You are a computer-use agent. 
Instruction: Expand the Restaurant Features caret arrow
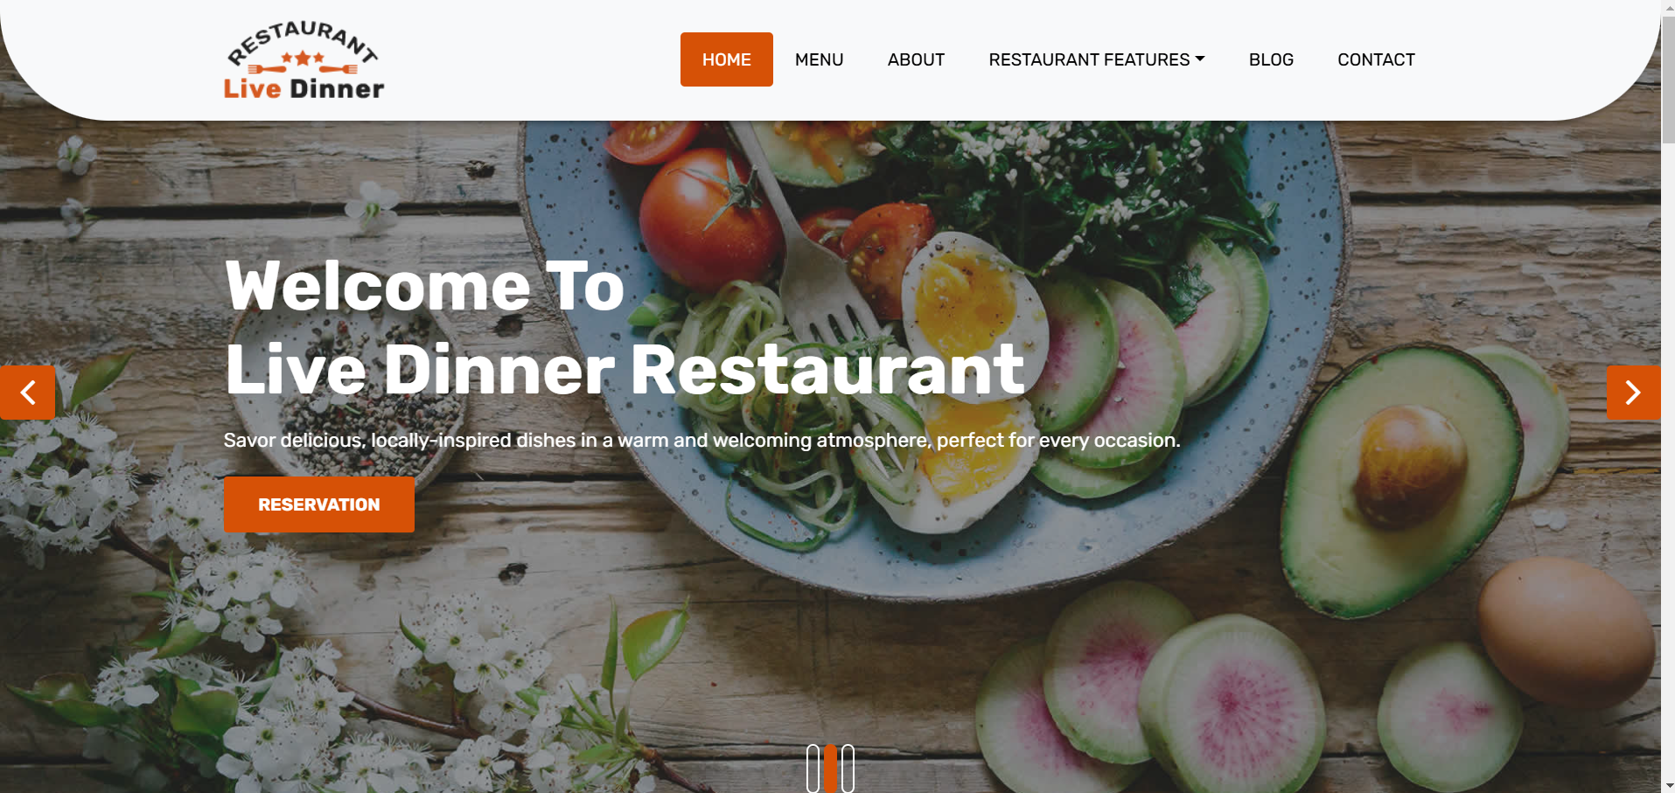tap(1200, 59)
